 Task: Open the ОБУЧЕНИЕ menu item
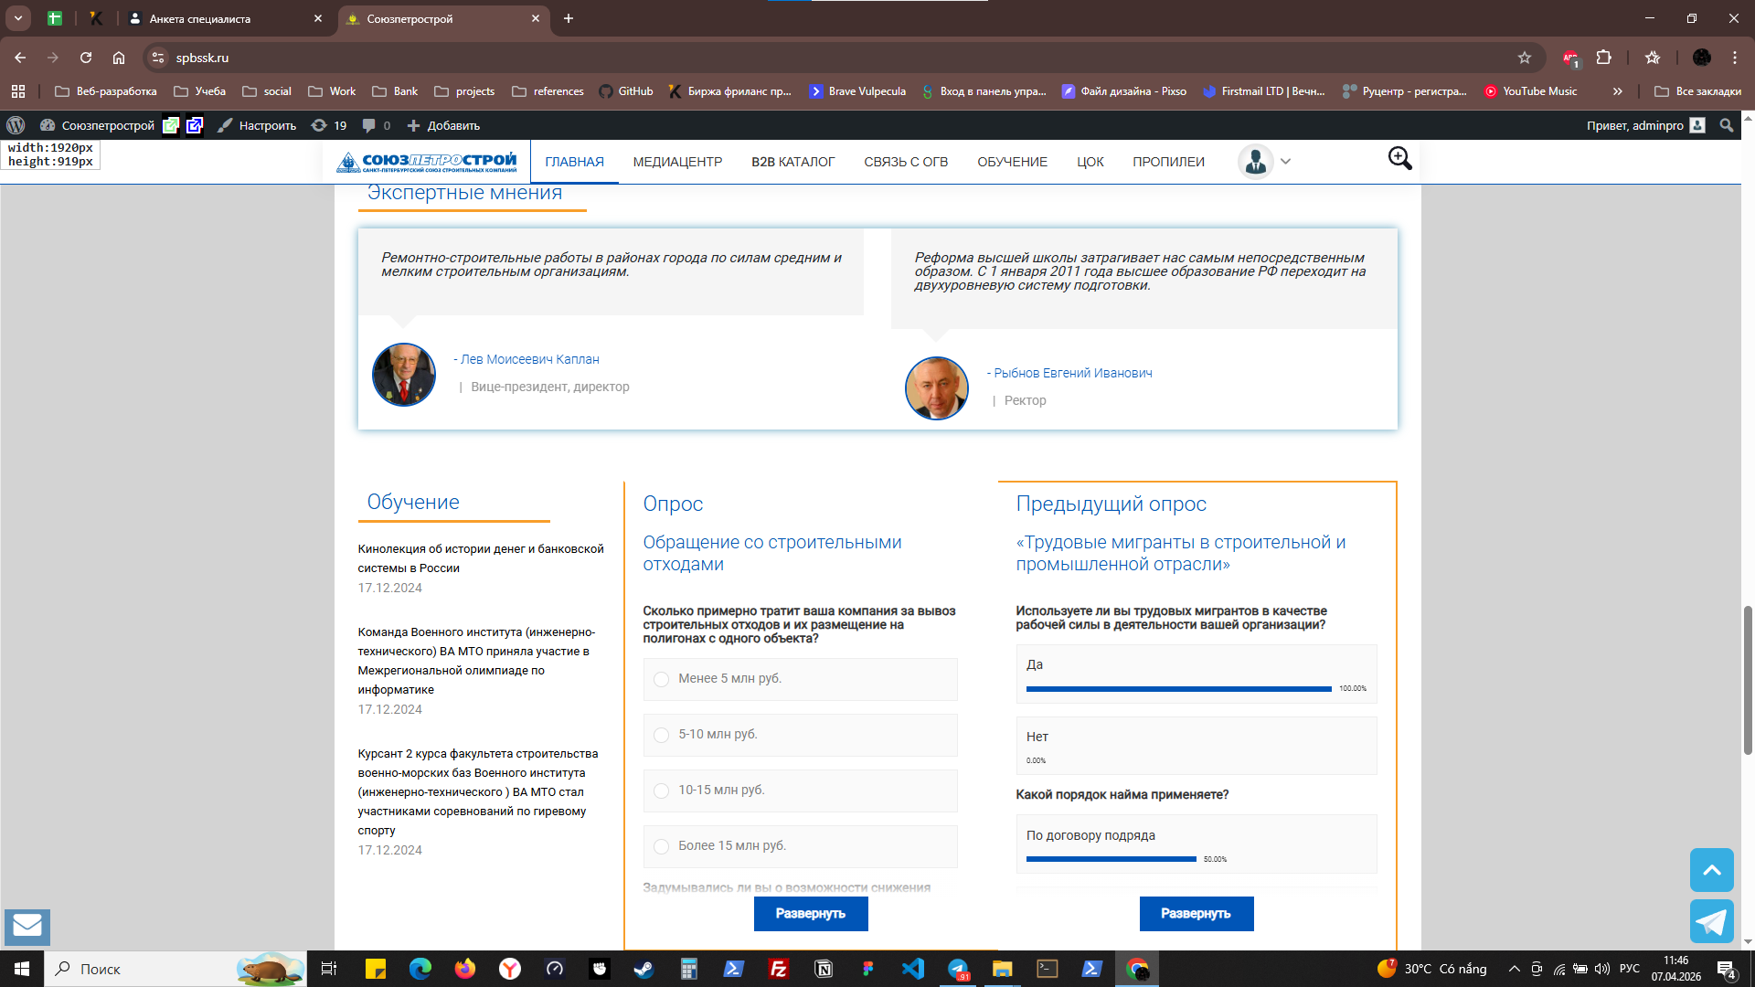[1012, 162]
